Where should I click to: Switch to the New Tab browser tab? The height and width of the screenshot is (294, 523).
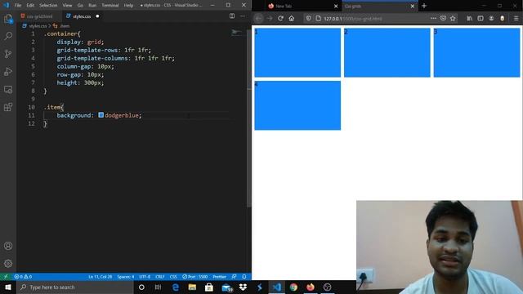coord(303,6)
